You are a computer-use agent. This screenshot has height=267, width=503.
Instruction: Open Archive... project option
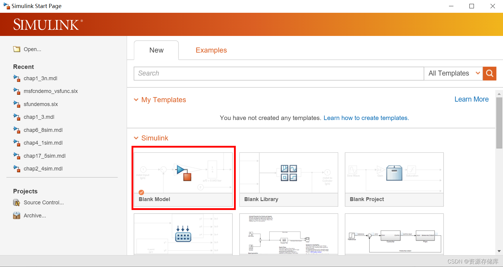35,216
